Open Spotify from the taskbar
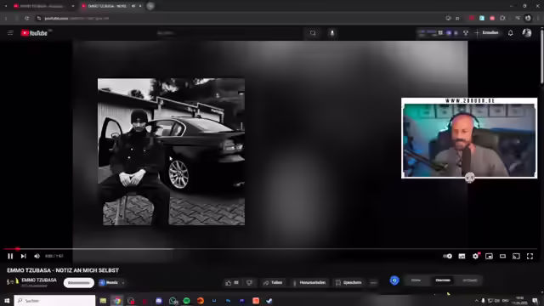 pyautogui.click(x=186, y=300)
